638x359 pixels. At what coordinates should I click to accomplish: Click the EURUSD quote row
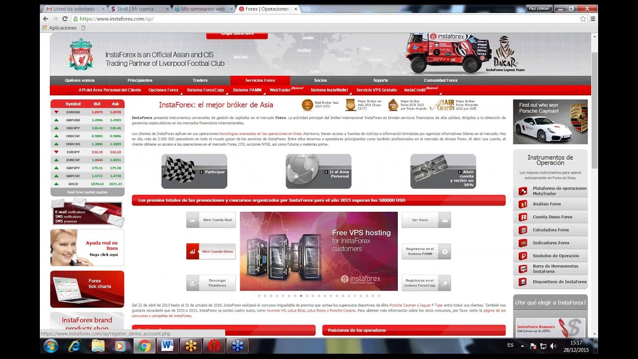87,112
